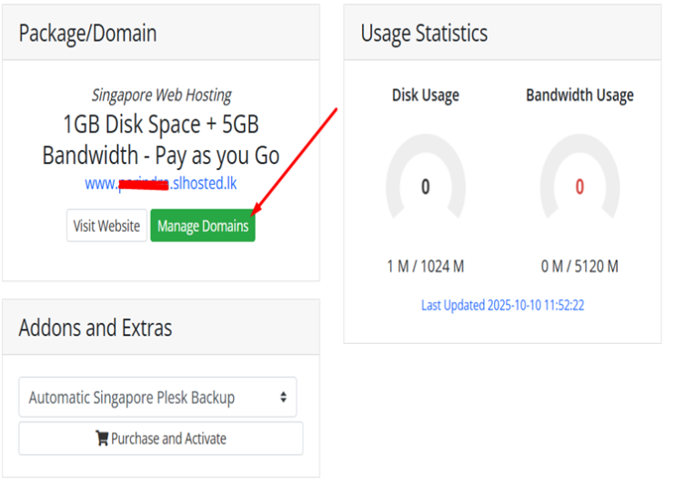Viewport: 695px width, 485px height.
Task: Click the red zero bandwidth value
Action: tap(579, 187)
